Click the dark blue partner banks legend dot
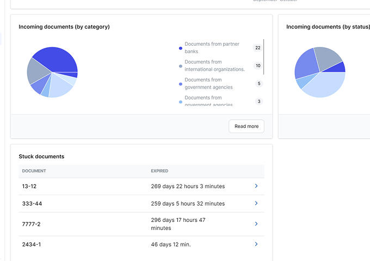 tap(181, 48)
